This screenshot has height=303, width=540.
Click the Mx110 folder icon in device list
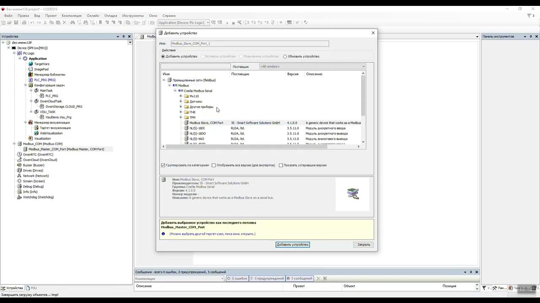(186, 96)
